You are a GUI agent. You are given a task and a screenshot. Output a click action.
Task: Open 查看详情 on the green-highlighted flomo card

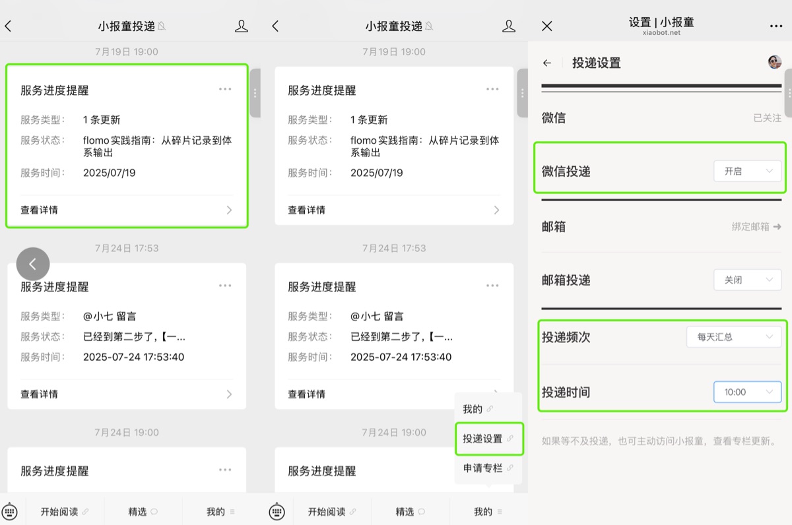(126, 210)
